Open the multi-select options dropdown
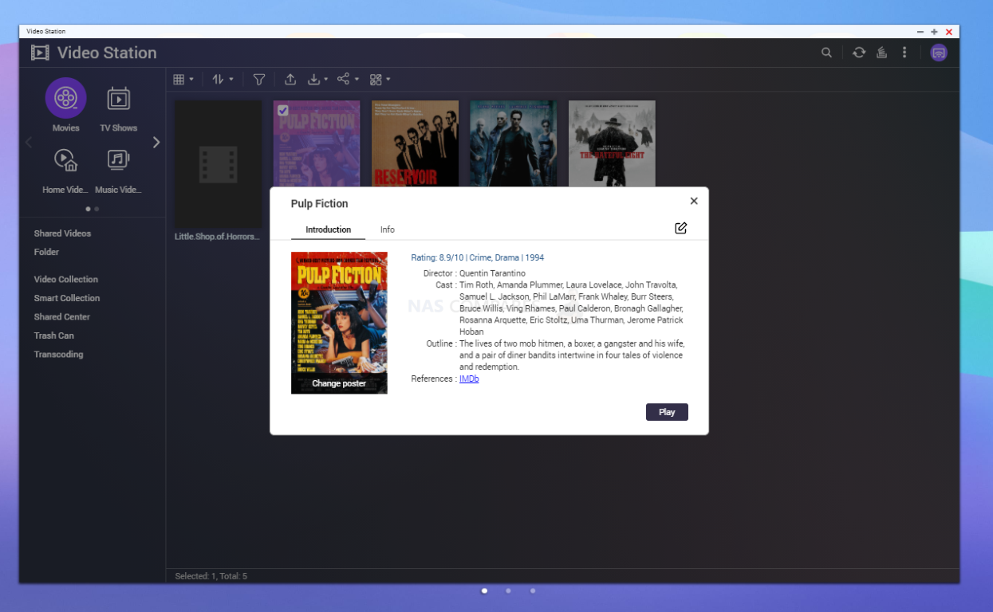 point(380,79)
